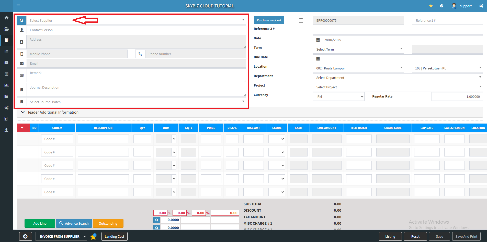The height and width of the screenshot is (242, 487).
Task: Click the hamburger menu icon
Action: [18, 6]
